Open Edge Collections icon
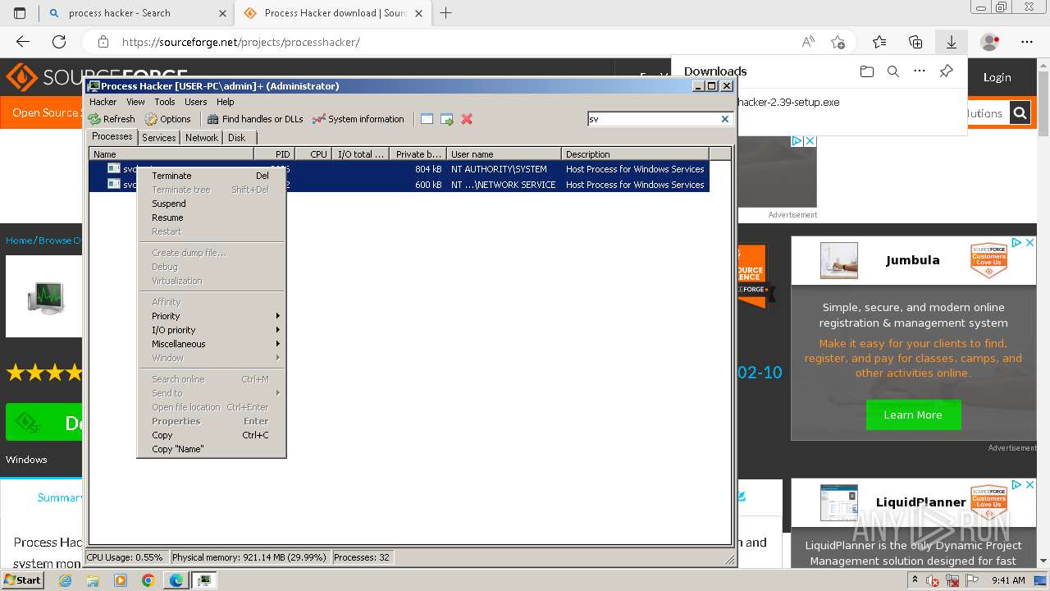This screenshot has width=1050, height=591. point(915,42)
